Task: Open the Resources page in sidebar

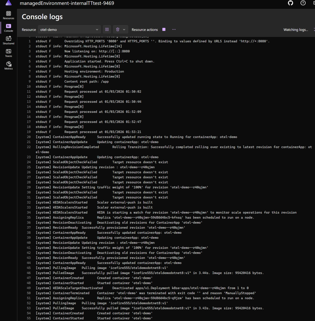Action: click(8, 15)
